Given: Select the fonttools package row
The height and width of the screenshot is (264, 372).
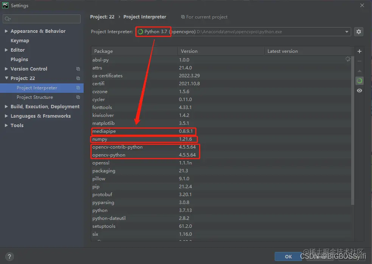Looking at the screenshot, I should point(221,107).
